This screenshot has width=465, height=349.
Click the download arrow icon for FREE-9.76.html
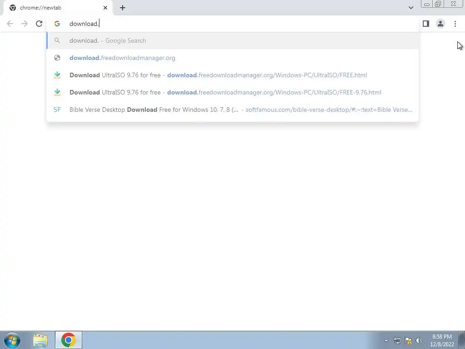(x=57, y=92)
